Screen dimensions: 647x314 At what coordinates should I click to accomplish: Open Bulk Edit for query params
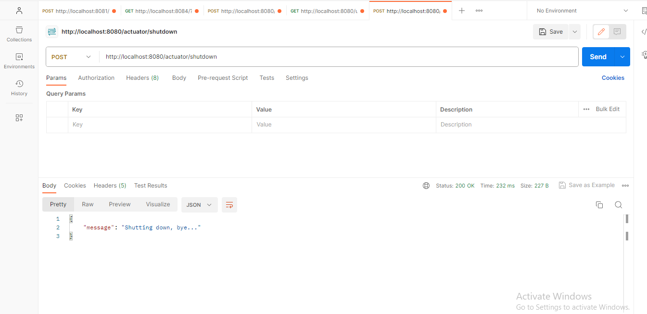[x=608, y=109]
